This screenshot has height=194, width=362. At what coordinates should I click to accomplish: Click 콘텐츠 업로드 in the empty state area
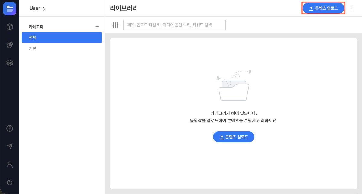click(234, 137)
